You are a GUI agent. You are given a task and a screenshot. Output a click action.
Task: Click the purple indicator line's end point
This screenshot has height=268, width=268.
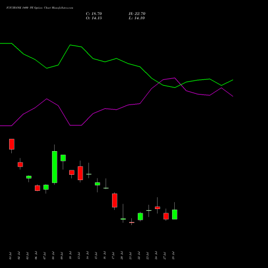pos(233,96)
